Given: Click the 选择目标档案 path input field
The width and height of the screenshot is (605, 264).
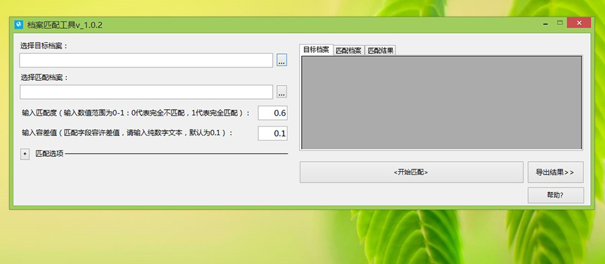Looking at the screenshot, I should [146, 60].
